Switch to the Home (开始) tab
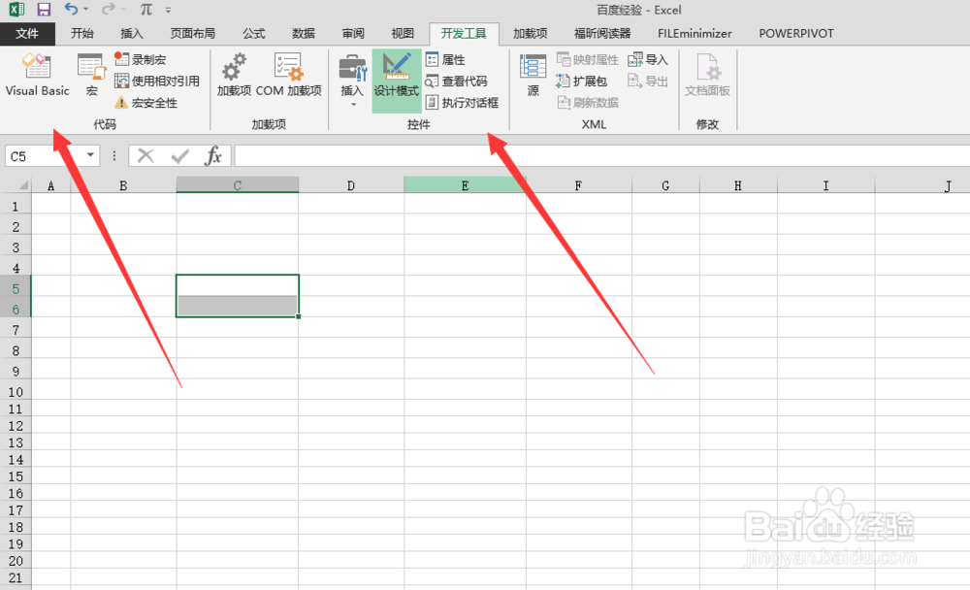Viewport: 970px width, 590px height. point(81,33)
